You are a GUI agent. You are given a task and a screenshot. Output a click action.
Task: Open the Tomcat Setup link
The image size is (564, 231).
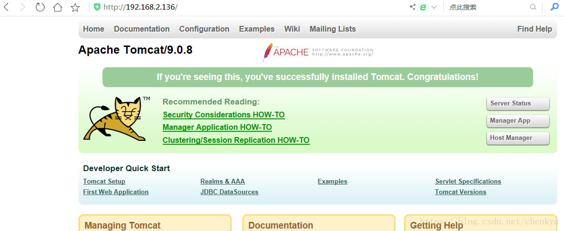coord(104,182)
